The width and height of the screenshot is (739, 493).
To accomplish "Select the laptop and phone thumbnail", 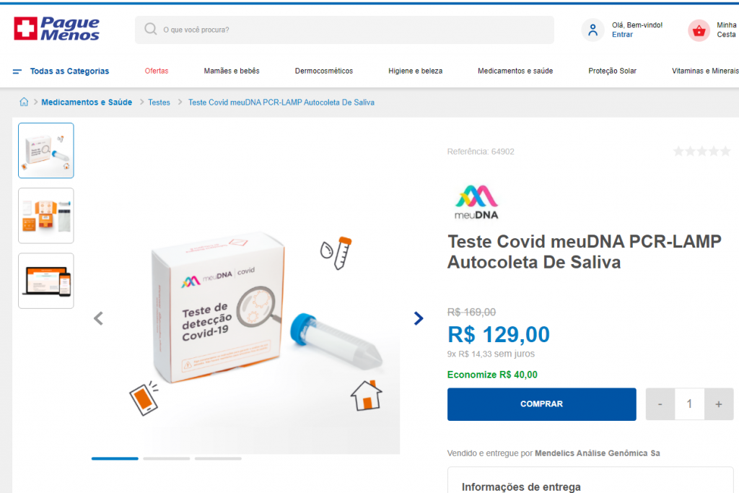I will coord(46,281).
